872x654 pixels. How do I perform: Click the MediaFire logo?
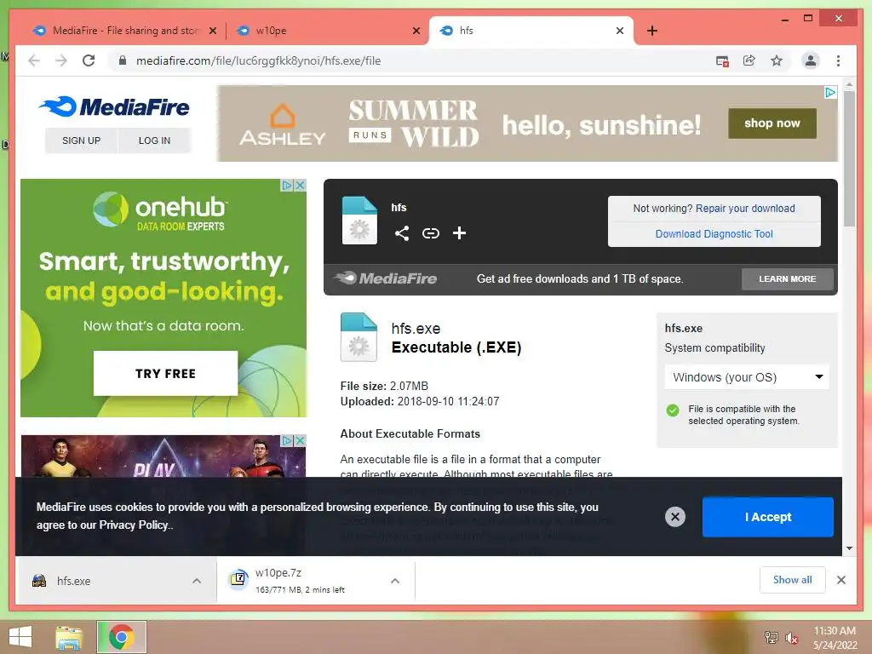(x=115, y=106)
